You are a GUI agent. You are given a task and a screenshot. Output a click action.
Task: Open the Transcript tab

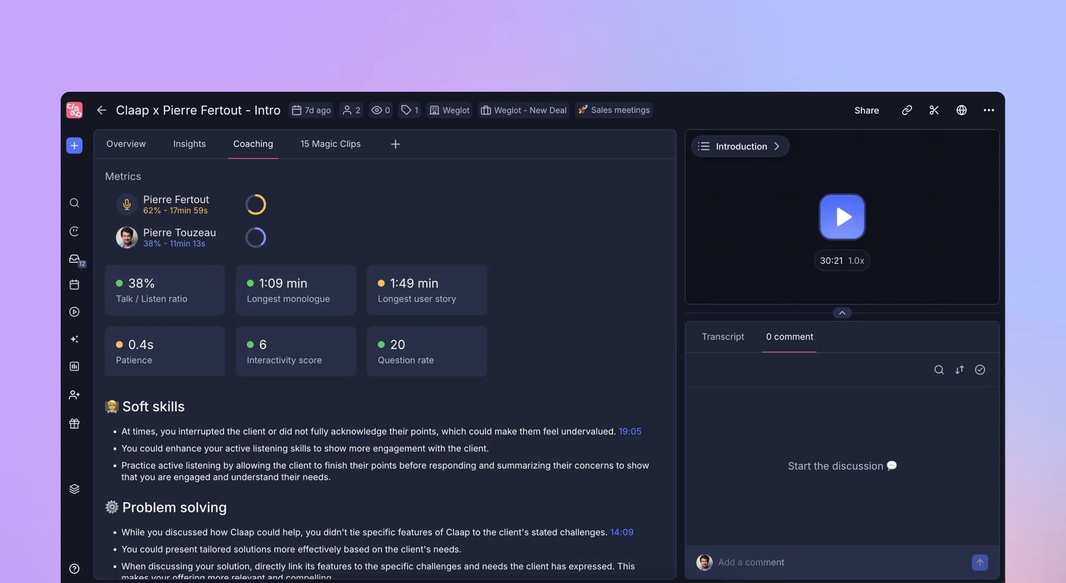pyautogui.click(x=722, y=337)
